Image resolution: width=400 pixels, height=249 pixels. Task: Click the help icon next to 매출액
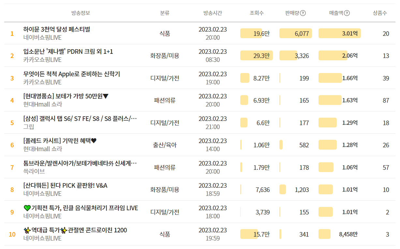coord(347,13)
